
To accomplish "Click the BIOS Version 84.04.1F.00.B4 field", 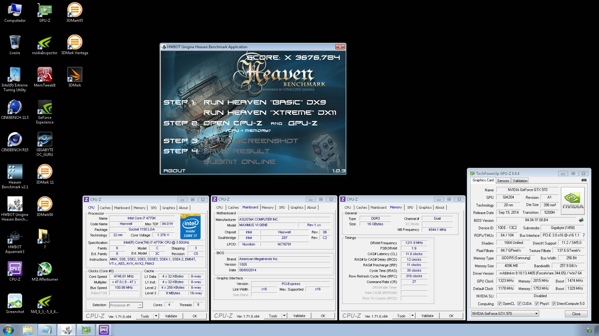I will (x=536, y=220).
